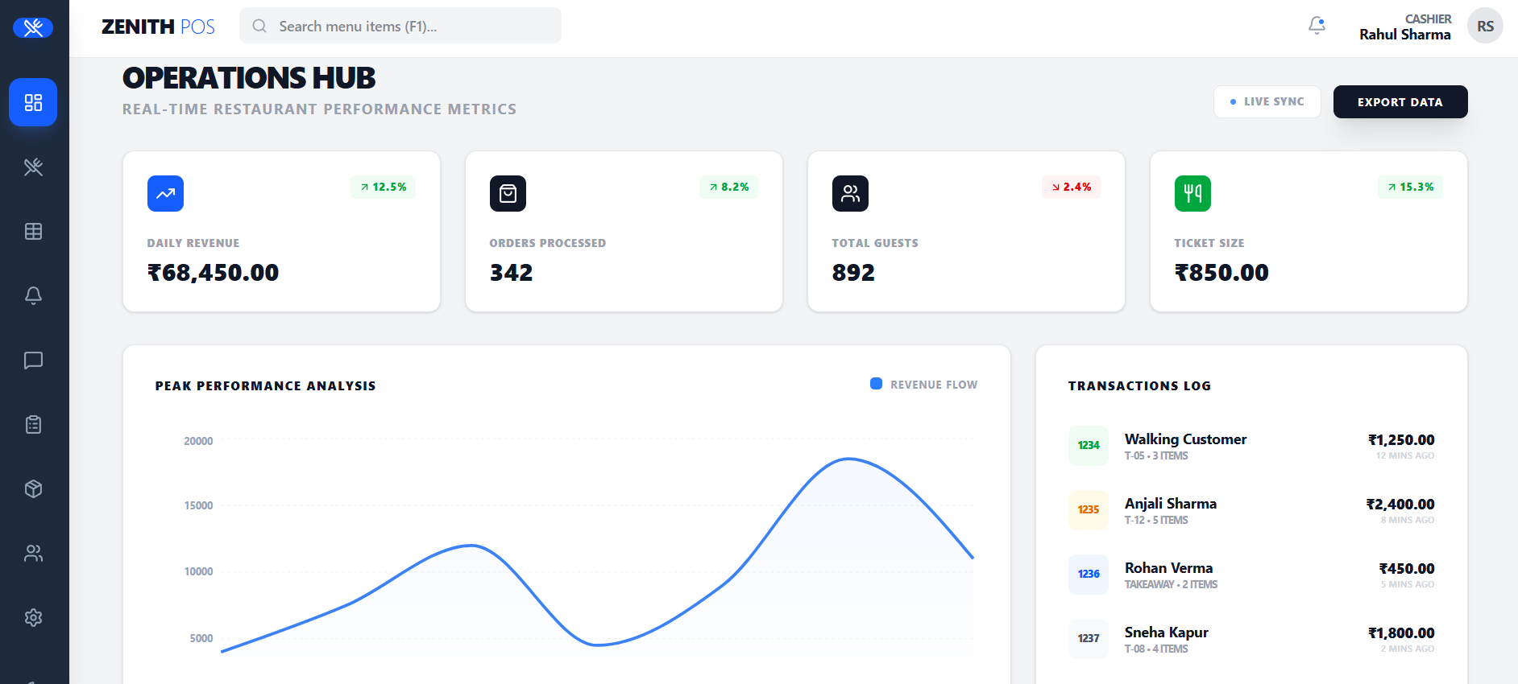Click the Transactions Log heading
Viewport: 1518px width, 684px height.
pyautogui.click(x=1139, y=386)
